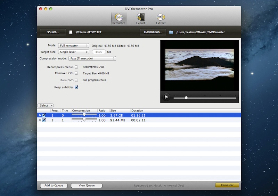
Task: Uncheck Keep subtitles checkbox
Action: 76,87
